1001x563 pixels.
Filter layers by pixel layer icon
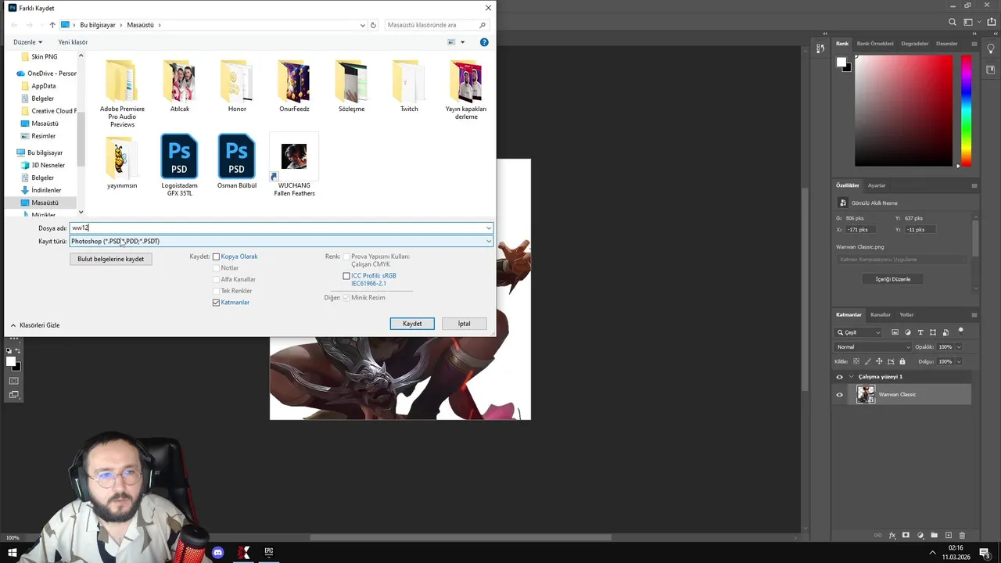pyautogui.click(x=895, y=332)
